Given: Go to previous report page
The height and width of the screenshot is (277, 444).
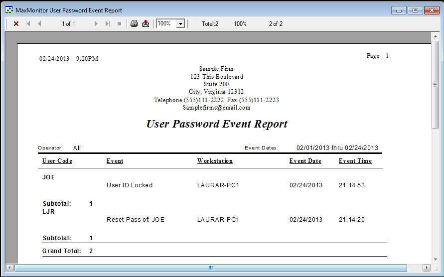Looking at the screenshot, I should 39,23.
